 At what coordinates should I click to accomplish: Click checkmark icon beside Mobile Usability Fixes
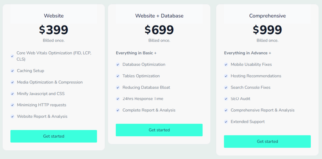point(226,65)
